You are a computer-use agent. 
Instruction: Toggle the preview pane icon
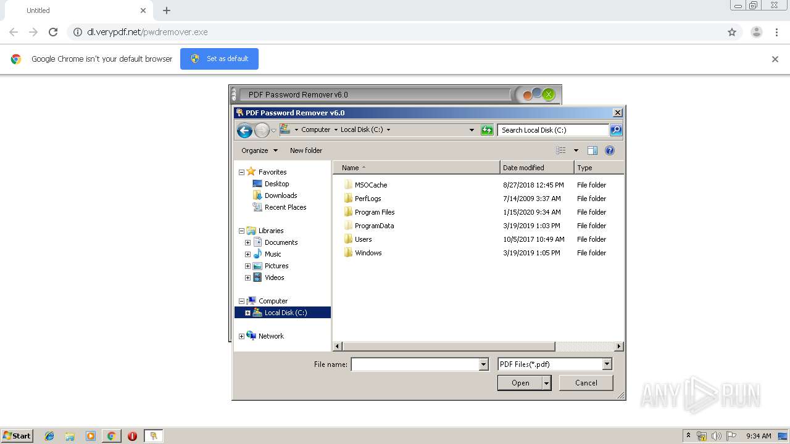pos(592,150)
